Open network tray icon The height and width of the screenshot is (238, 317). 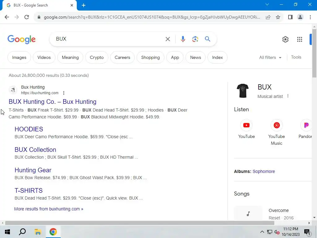[270, 232]
